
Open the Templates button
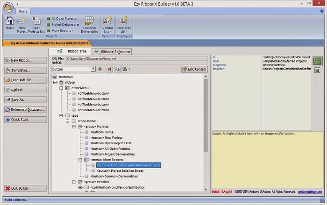[25, 71]
